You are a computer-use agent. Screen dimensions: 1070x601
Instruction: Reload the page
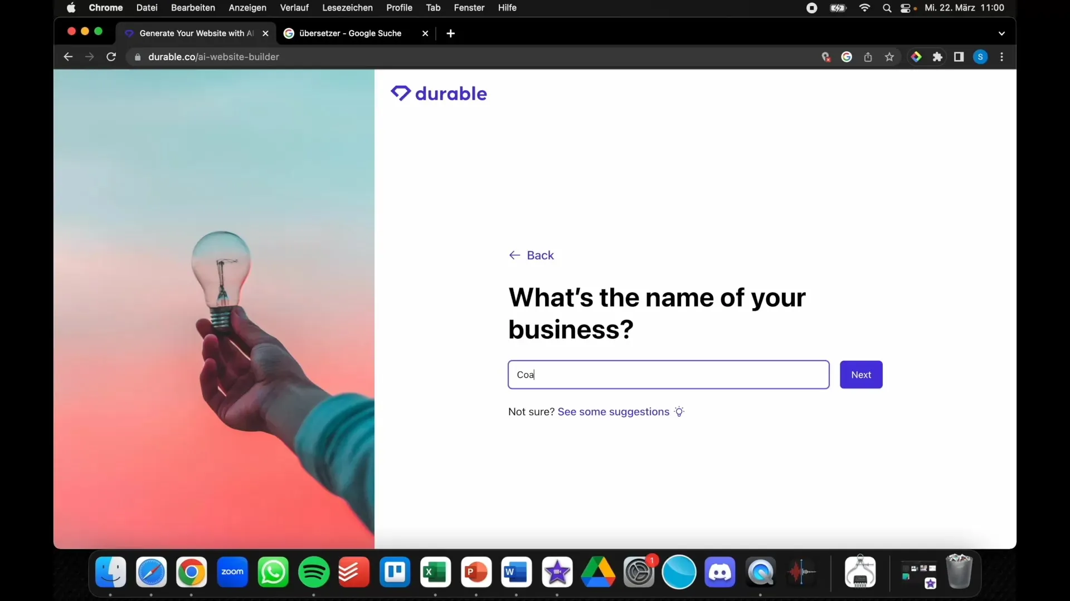tap(111, 57)
